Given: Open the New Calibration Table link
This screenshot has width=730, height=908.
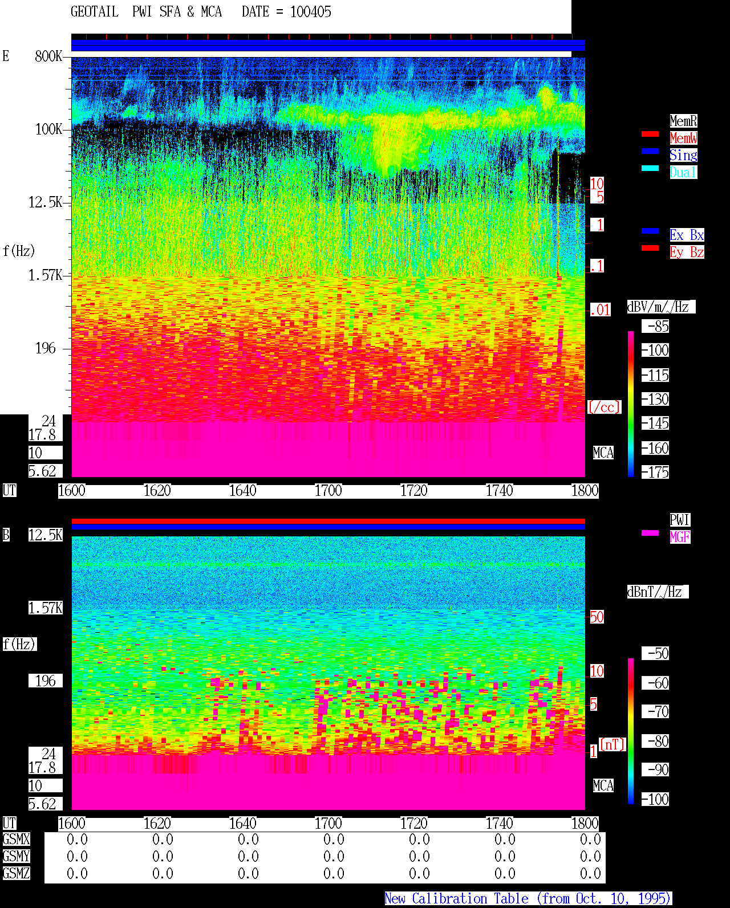Looking at the screenshot, I should [528, 898].
